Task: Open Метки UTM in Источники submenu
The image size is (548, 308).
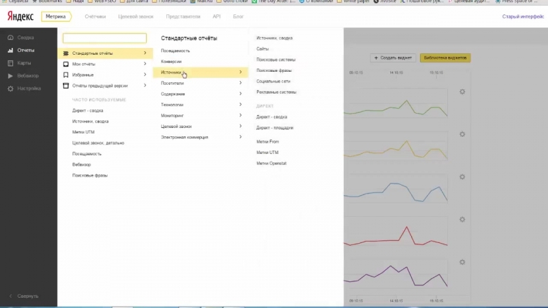Action: 267,153
